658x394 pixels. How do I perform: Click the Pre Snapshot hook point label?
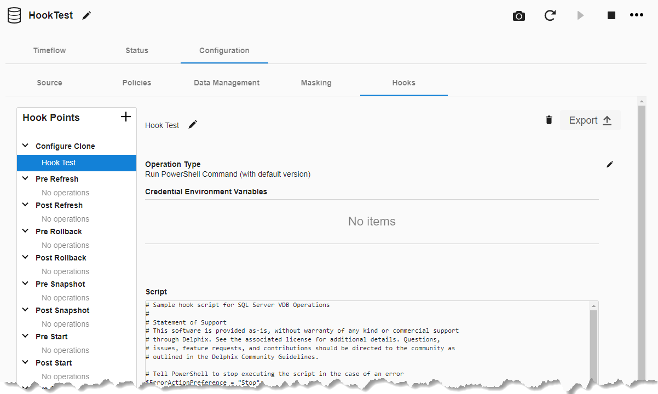[60, 284]
